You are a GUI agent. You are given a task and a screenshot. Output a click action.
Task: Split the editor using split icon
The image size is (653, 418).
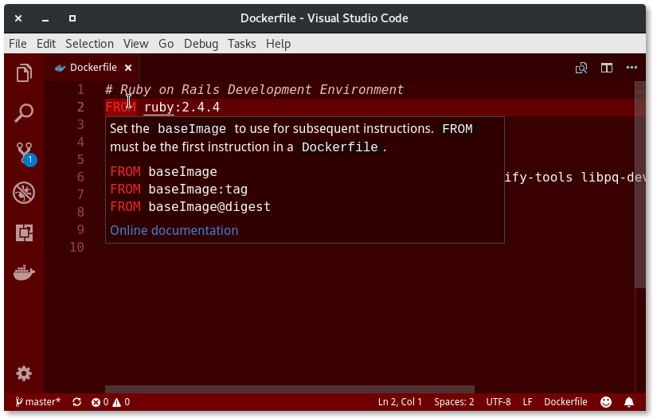(x=607, y=68)
